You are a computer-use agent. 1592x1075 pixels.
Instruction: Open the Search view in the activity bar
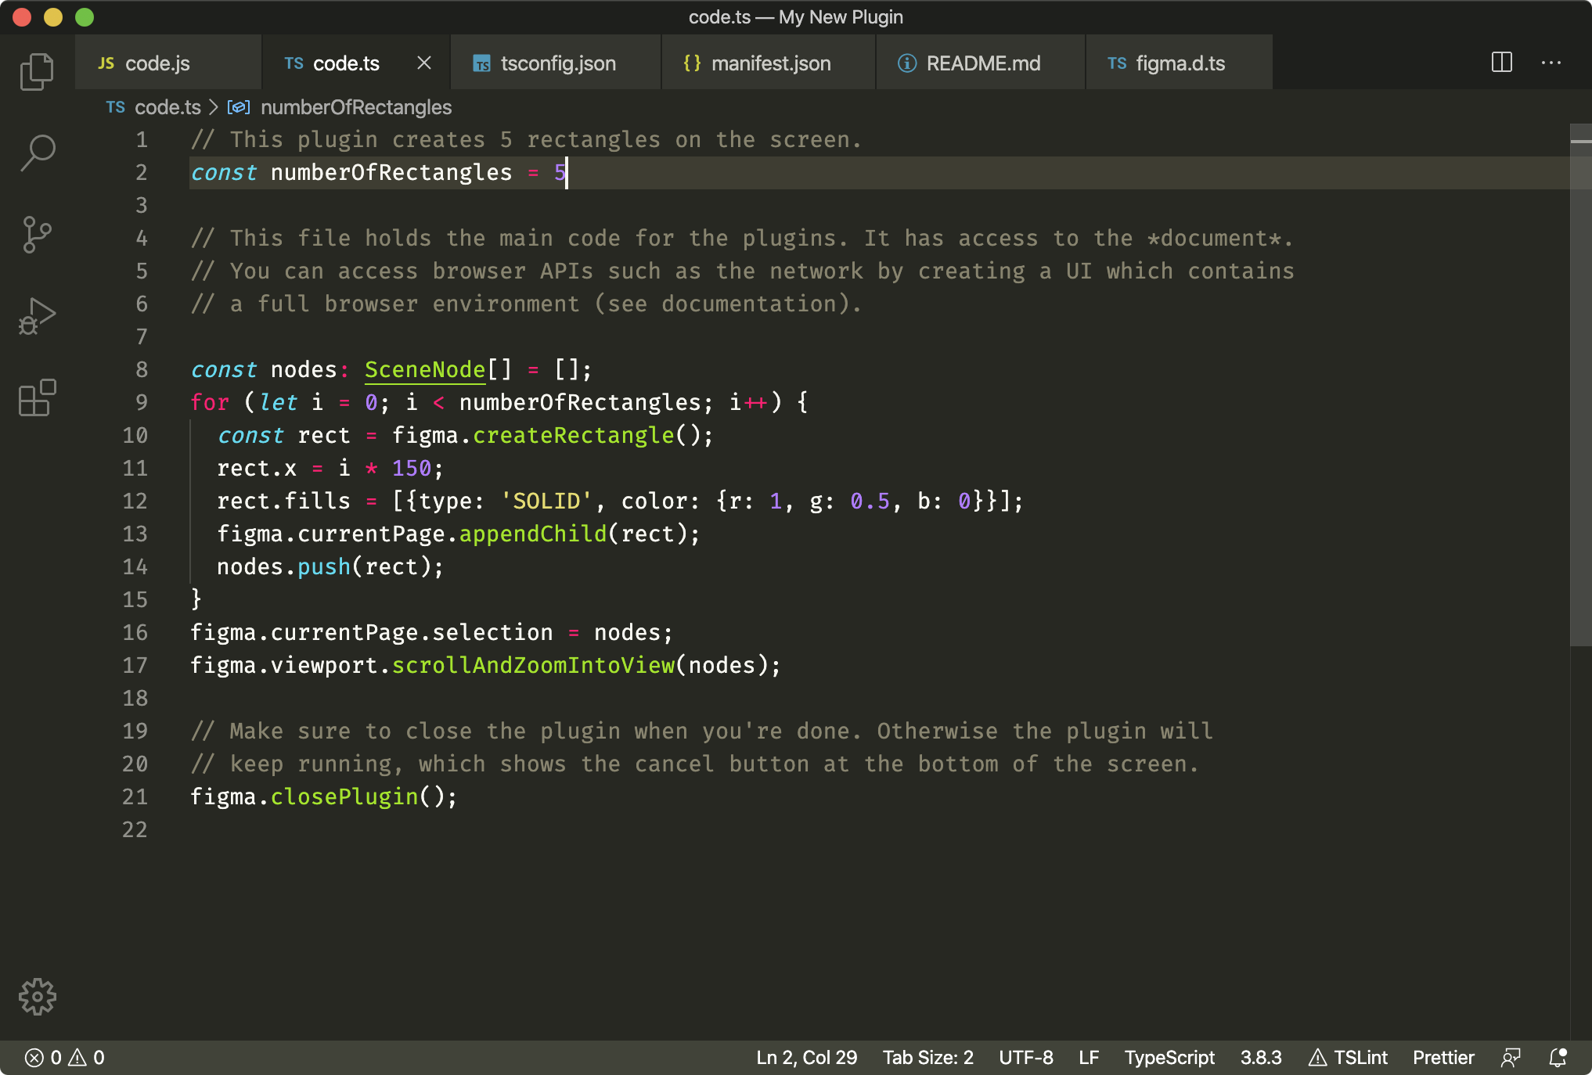click(37, 153)
